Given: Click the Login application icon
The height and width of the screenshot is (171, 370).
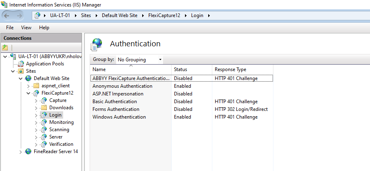Looking at the screenshot, I should coord(44,115).
